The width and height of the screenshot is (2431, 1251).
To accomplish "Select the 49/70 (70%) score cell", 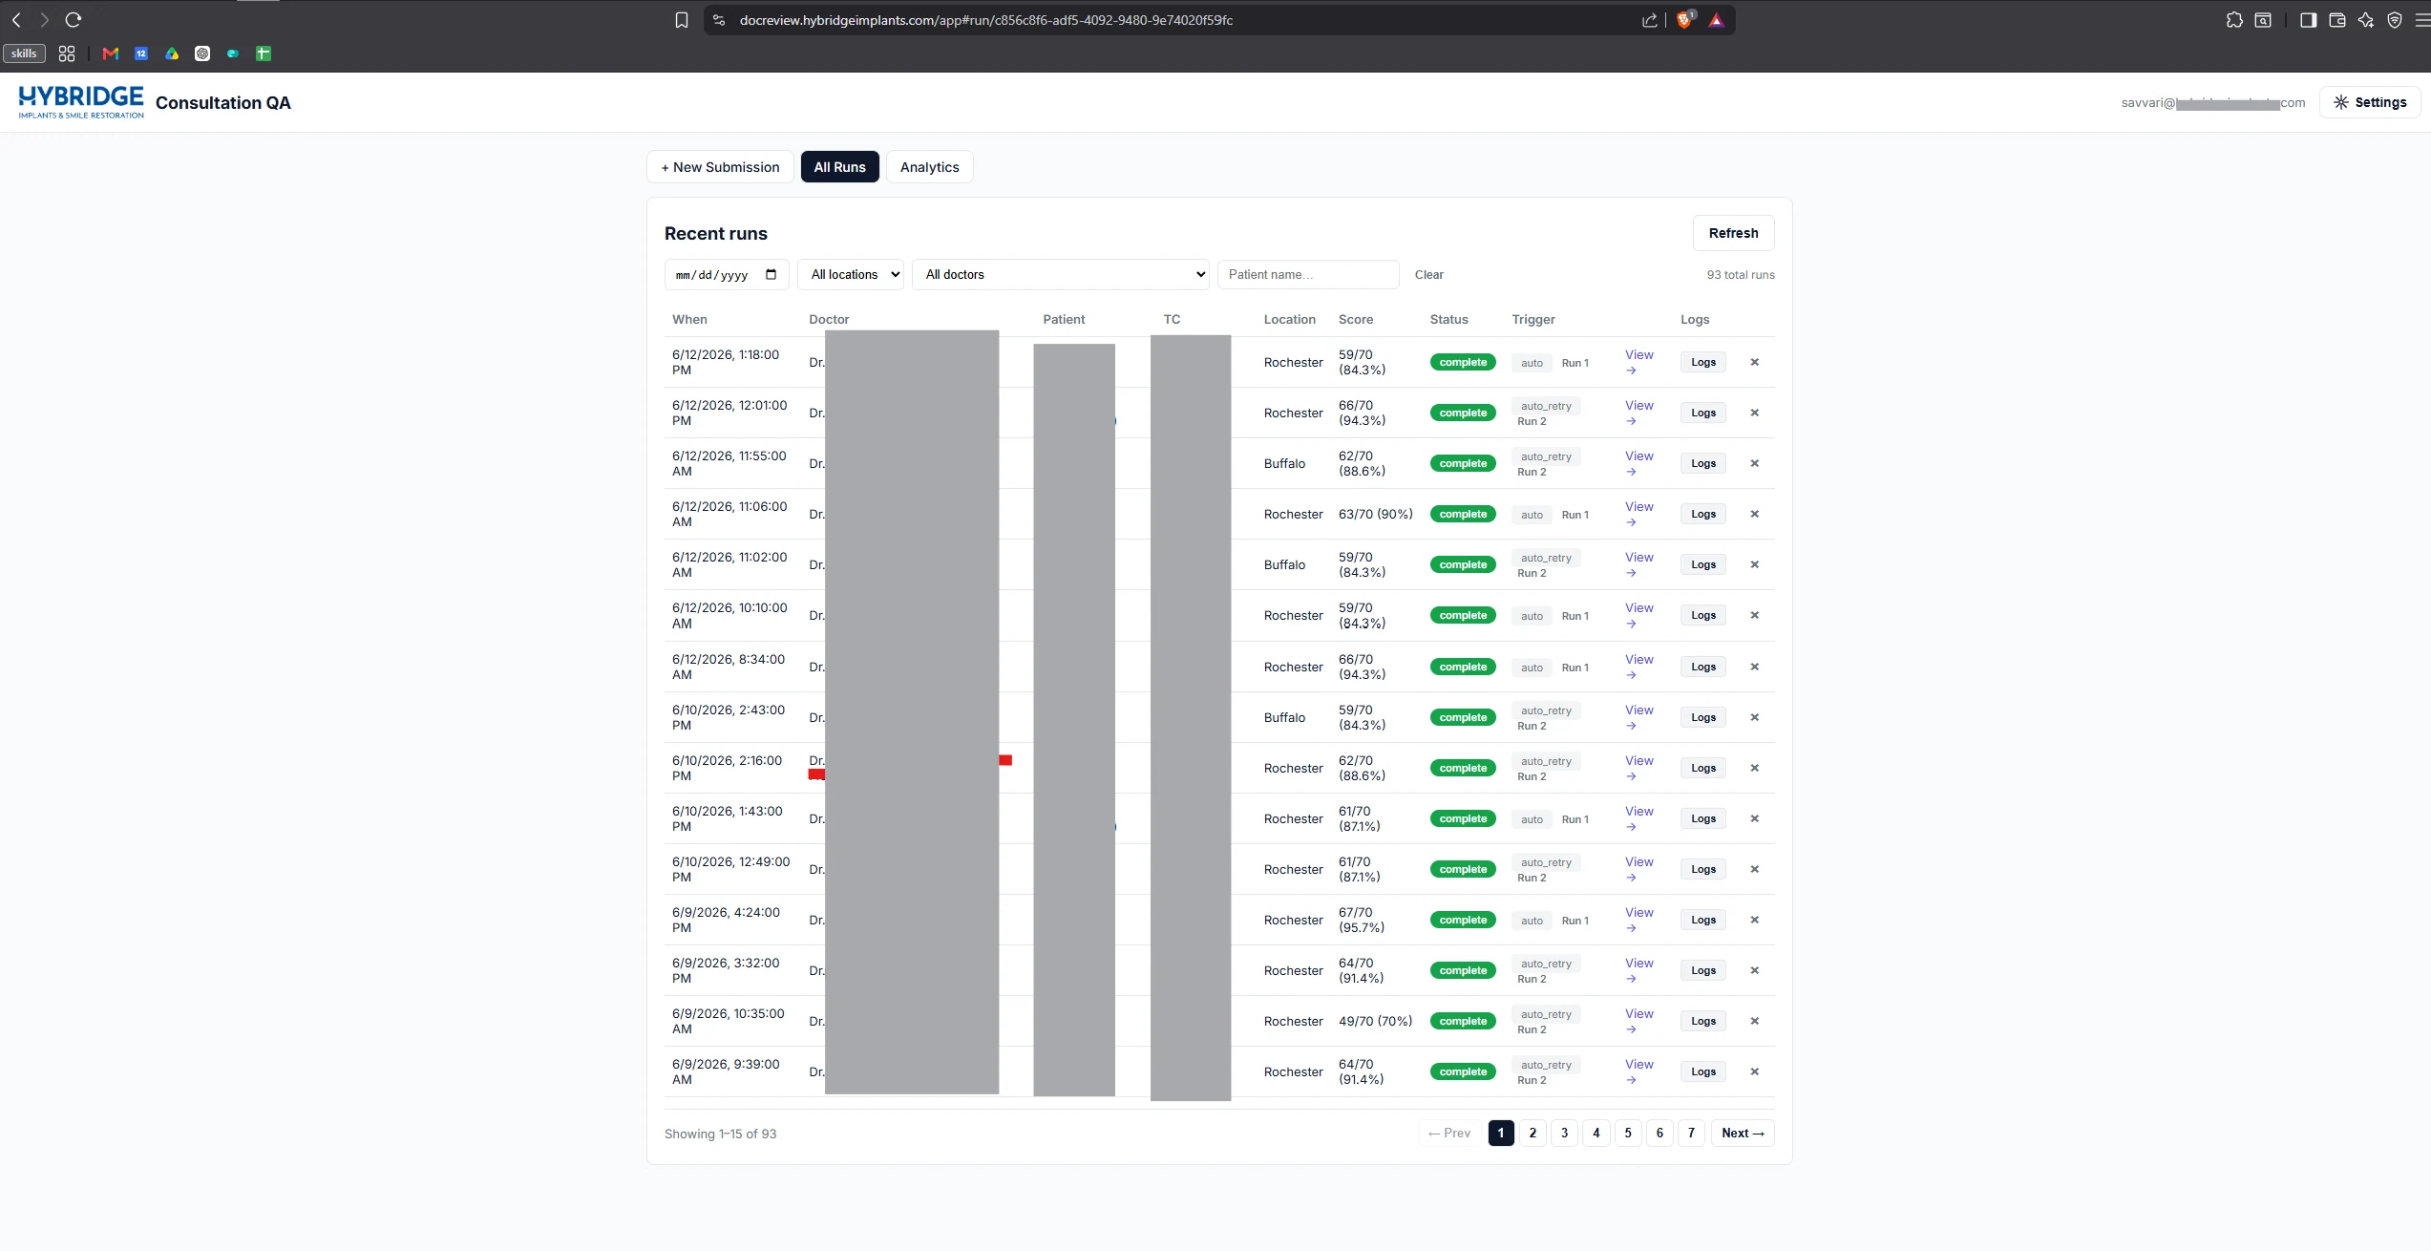I will tap(1375, 1021).
